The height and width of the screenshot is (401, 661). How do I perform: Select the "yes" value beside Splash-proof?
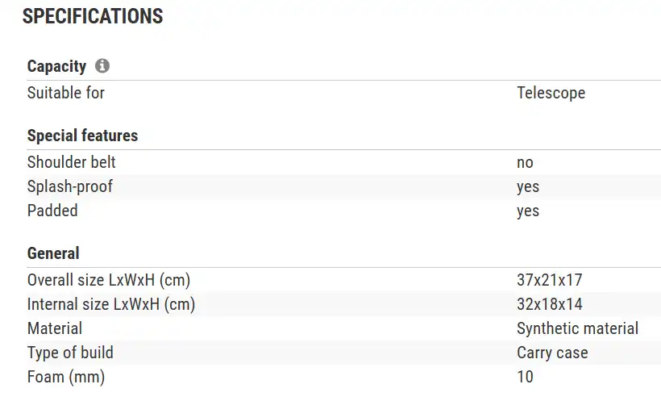point(528,186)
